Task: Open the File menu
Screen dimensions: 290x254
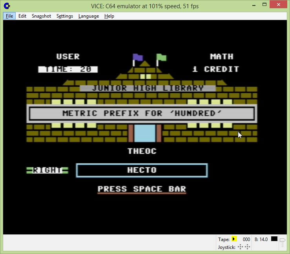Action: pyautogui.click(x=9, y=16)
